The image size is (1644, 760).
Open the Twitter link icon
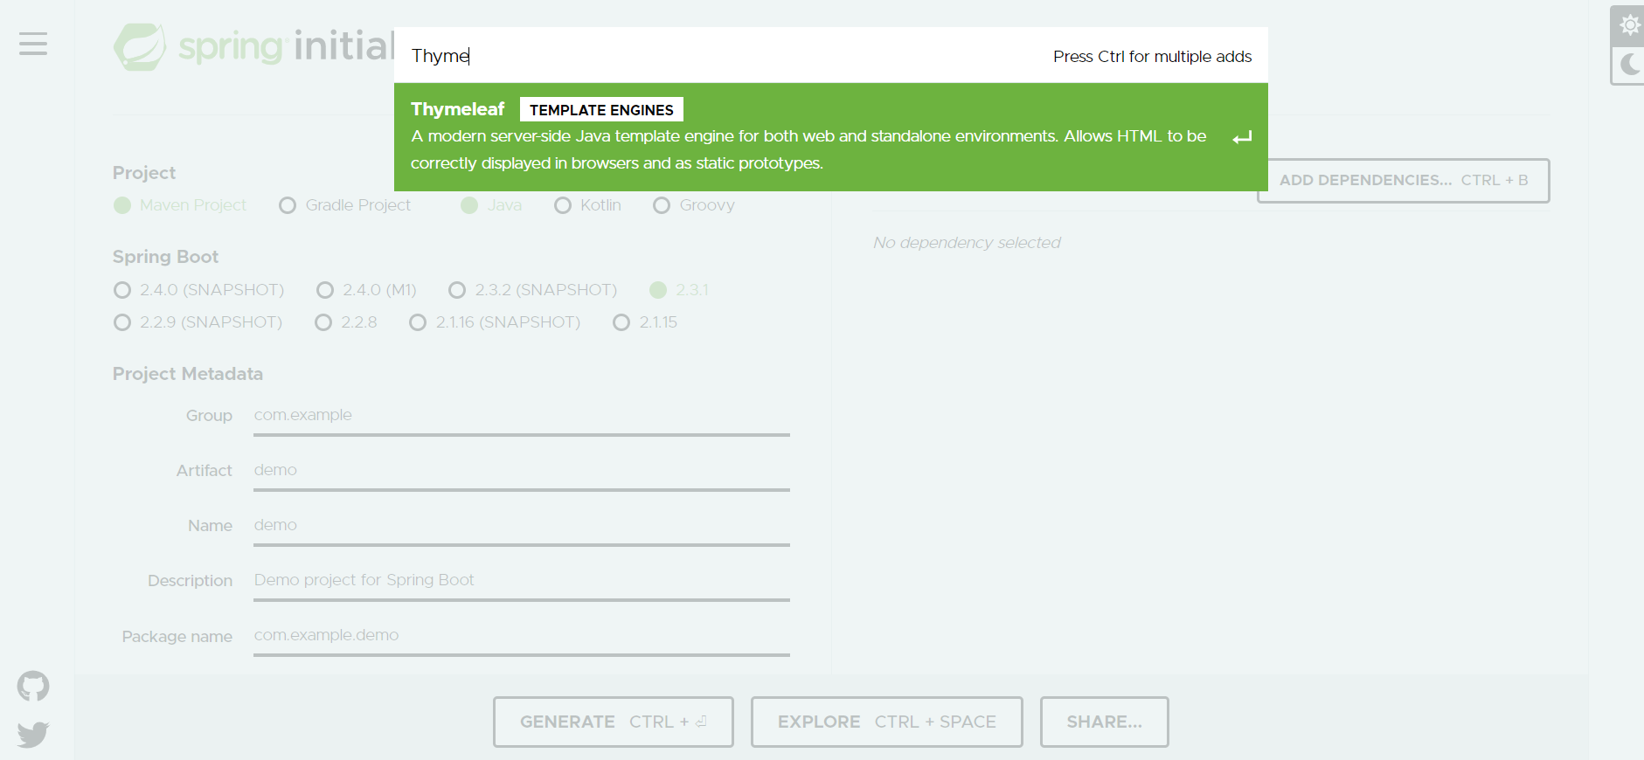tap(33, 735)
